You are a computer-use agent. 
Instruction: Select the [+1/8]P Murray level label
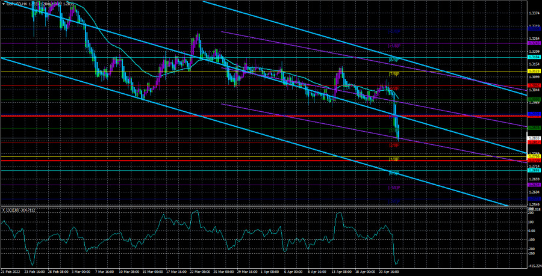tap(394, 46)
